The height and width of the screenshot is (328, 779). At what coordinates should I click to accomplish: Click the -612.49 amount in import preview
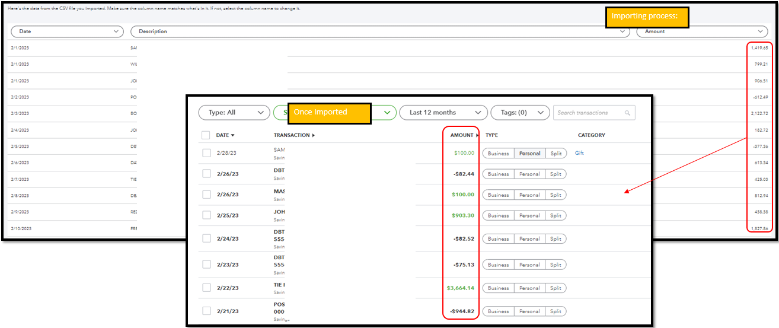[x=760, y=97]
